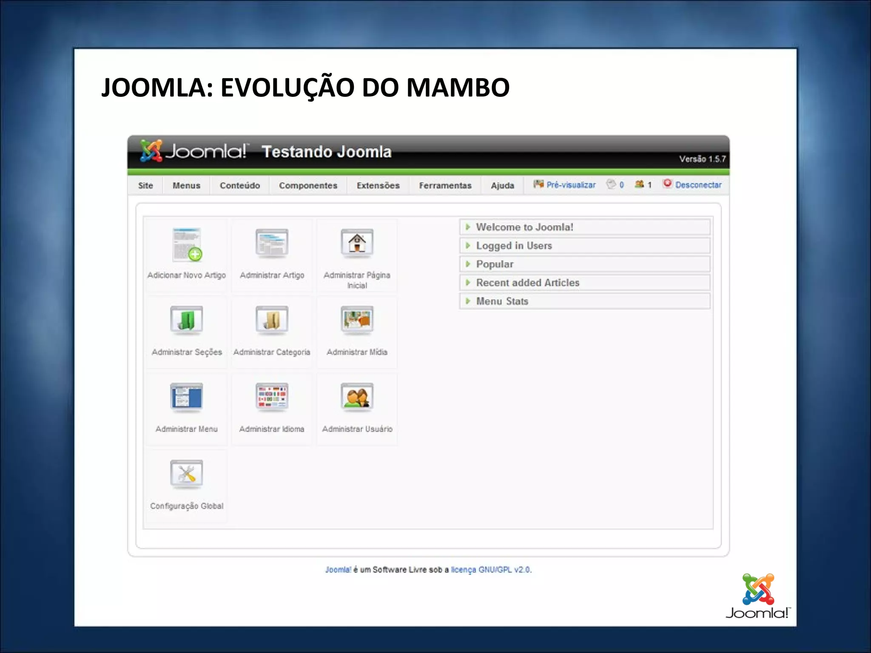The image size is (871, 653).
Task: Click the Pré-visualizar flag icon
Action: [538, 184]
